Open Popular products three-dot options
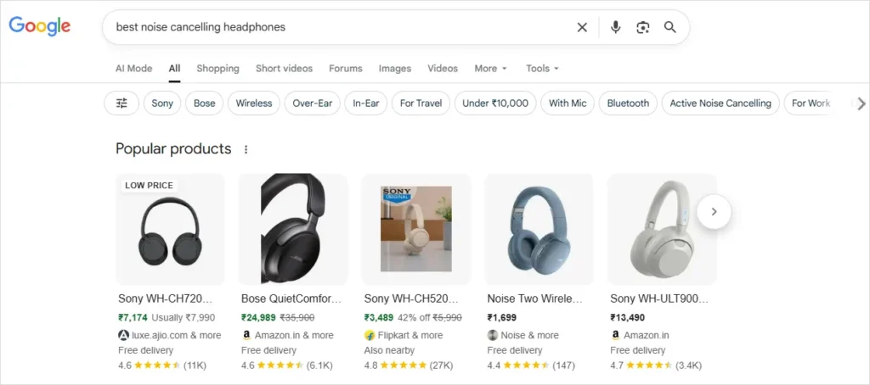 point(246,149)
